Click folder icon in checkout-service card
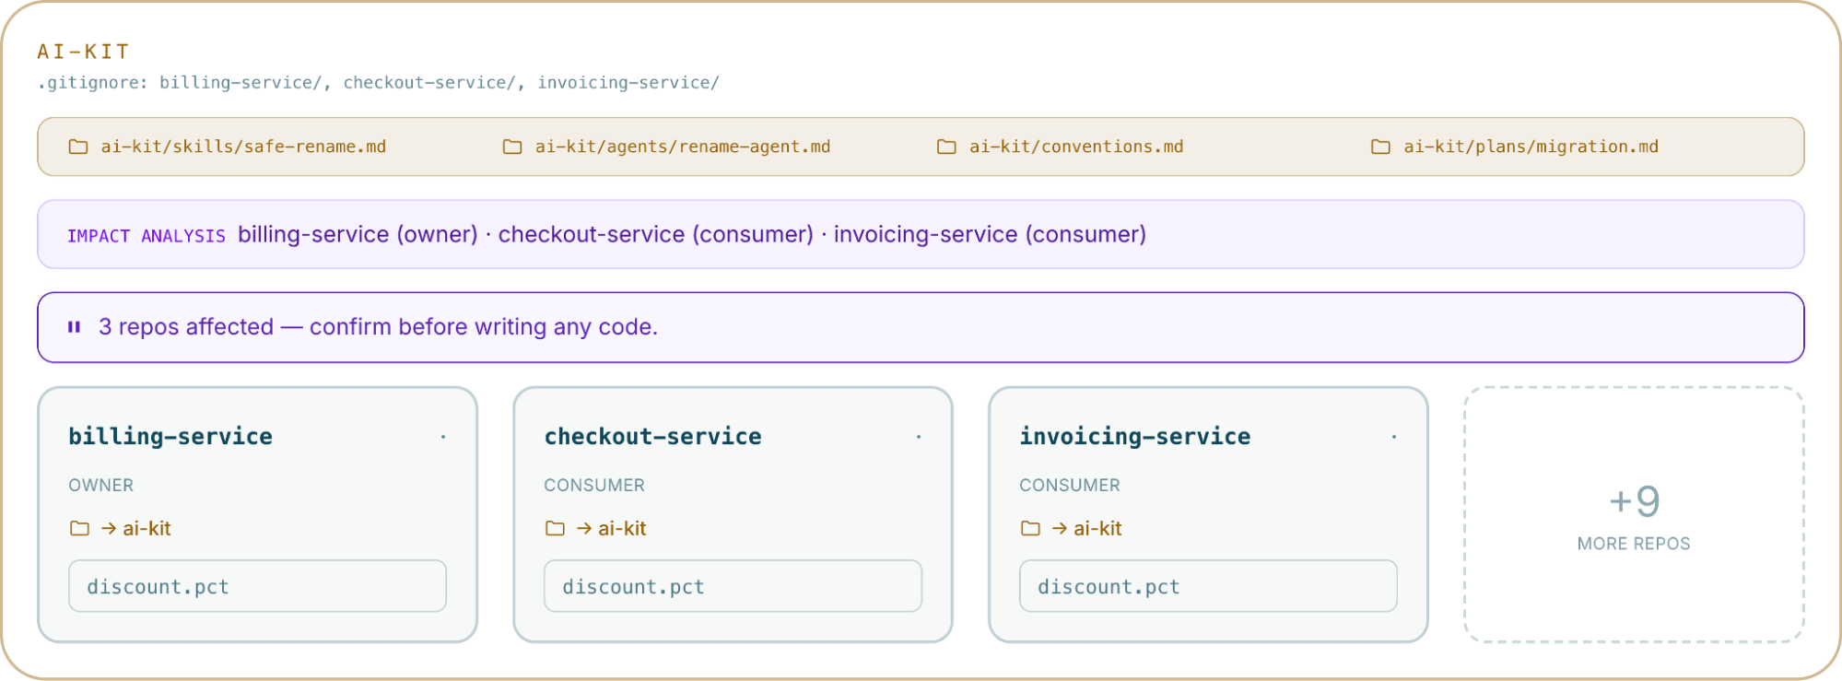The width and height of the screenshot is (1842, 681). [555, 528]
